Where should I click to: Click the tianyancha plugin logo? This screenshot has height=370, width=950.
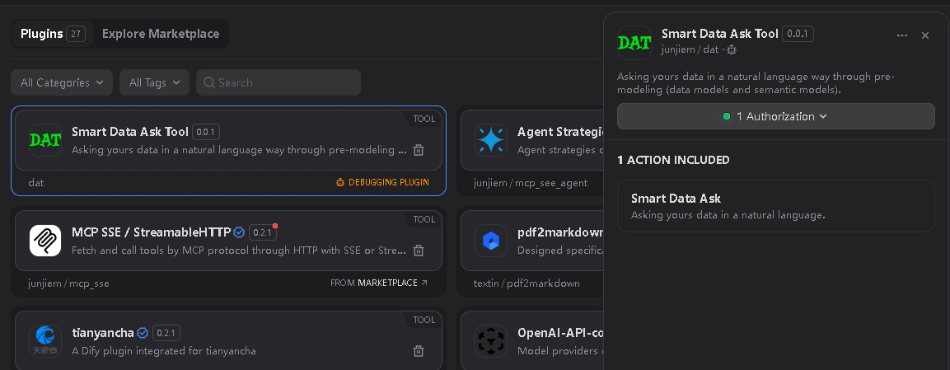click(45, 341)
